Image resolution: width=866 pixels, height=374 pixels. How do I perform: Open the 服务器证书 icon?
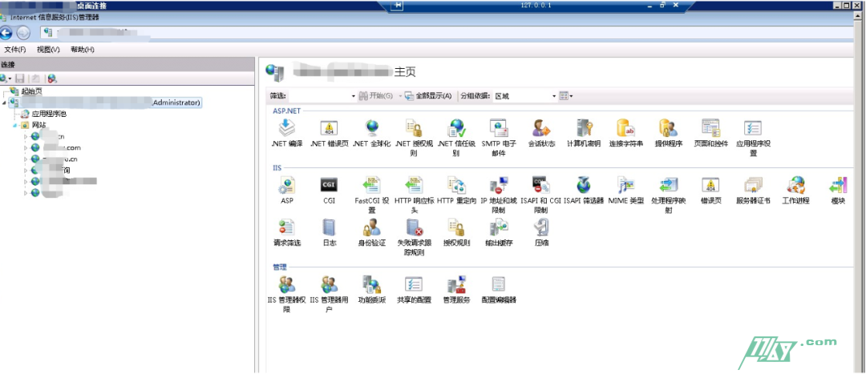click(x=753, y=185)
